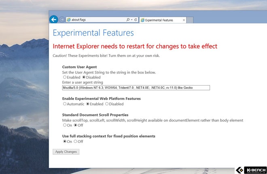
Task: Click 'Standard Document Scroll Properties' heading
Action: point(95,115)
